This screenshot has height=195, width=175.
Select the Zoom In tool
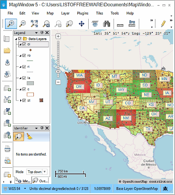tap(11, 24)
